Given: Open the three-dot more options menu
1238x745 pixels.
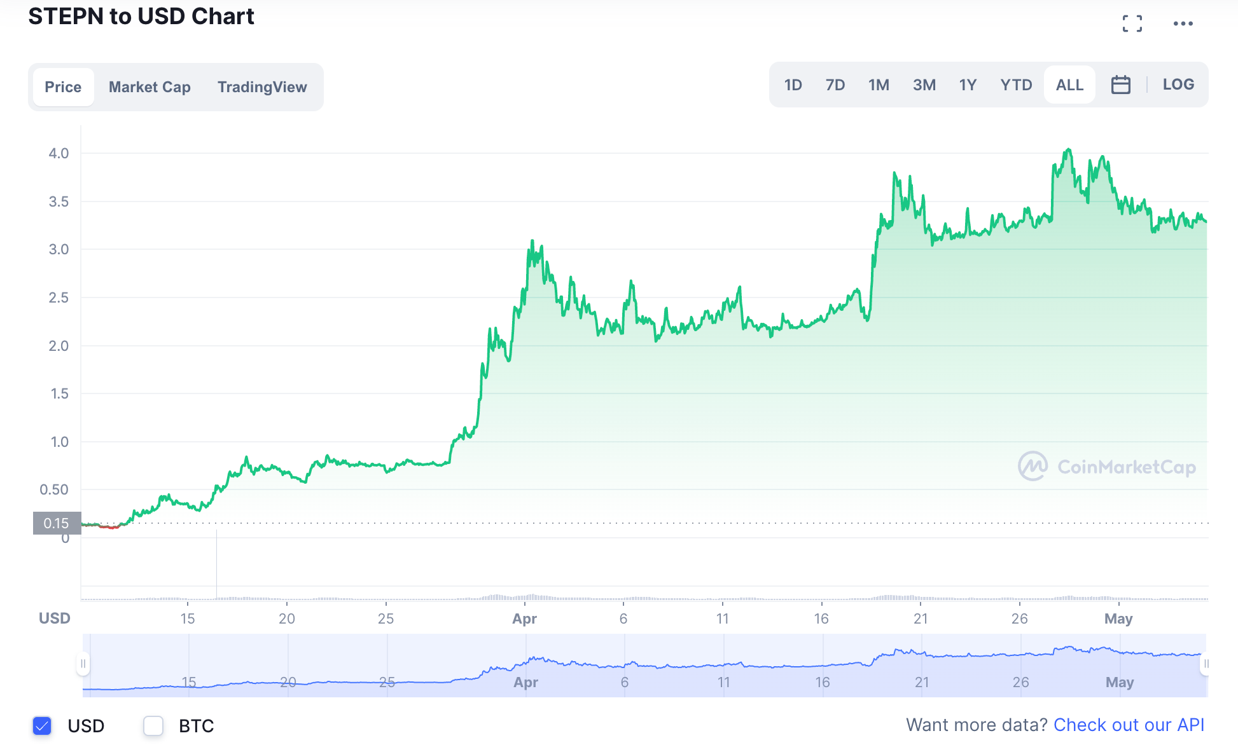Looking at the screenshot, I should pos(1183,24).
